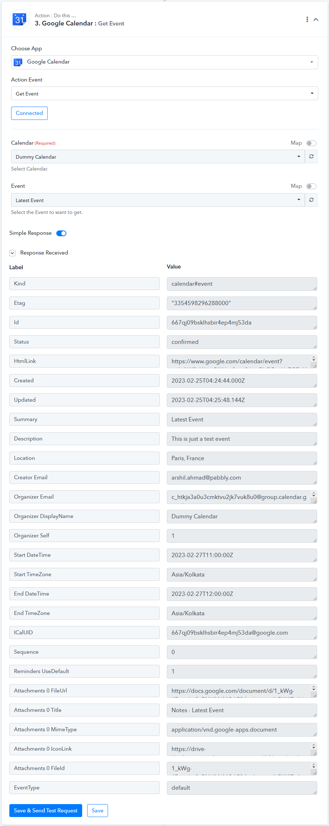Viewport: 329px width, 826px height.
Task: Open the Dummy Calendar dropdown
Action: [158, 157]
